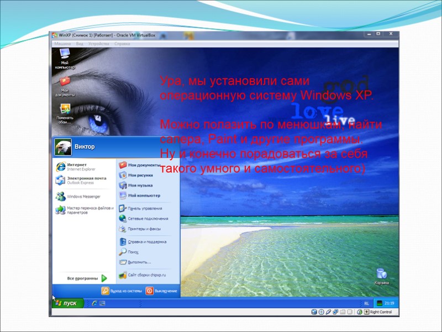Launch Интернет Internet Explorer from Start menu
Screen dimensions: 442x332
coord(76,167)
